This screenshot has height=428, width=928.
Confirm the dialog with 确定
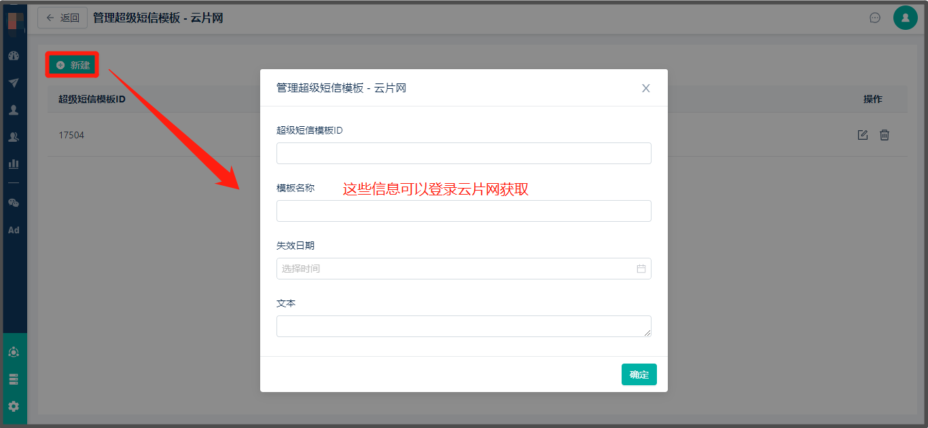pos(639,374)
